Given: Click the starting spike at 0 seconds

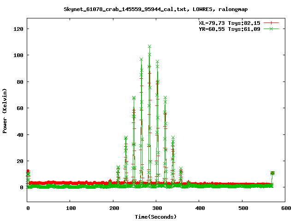Looking at the screenshot, I should [28, 173].
